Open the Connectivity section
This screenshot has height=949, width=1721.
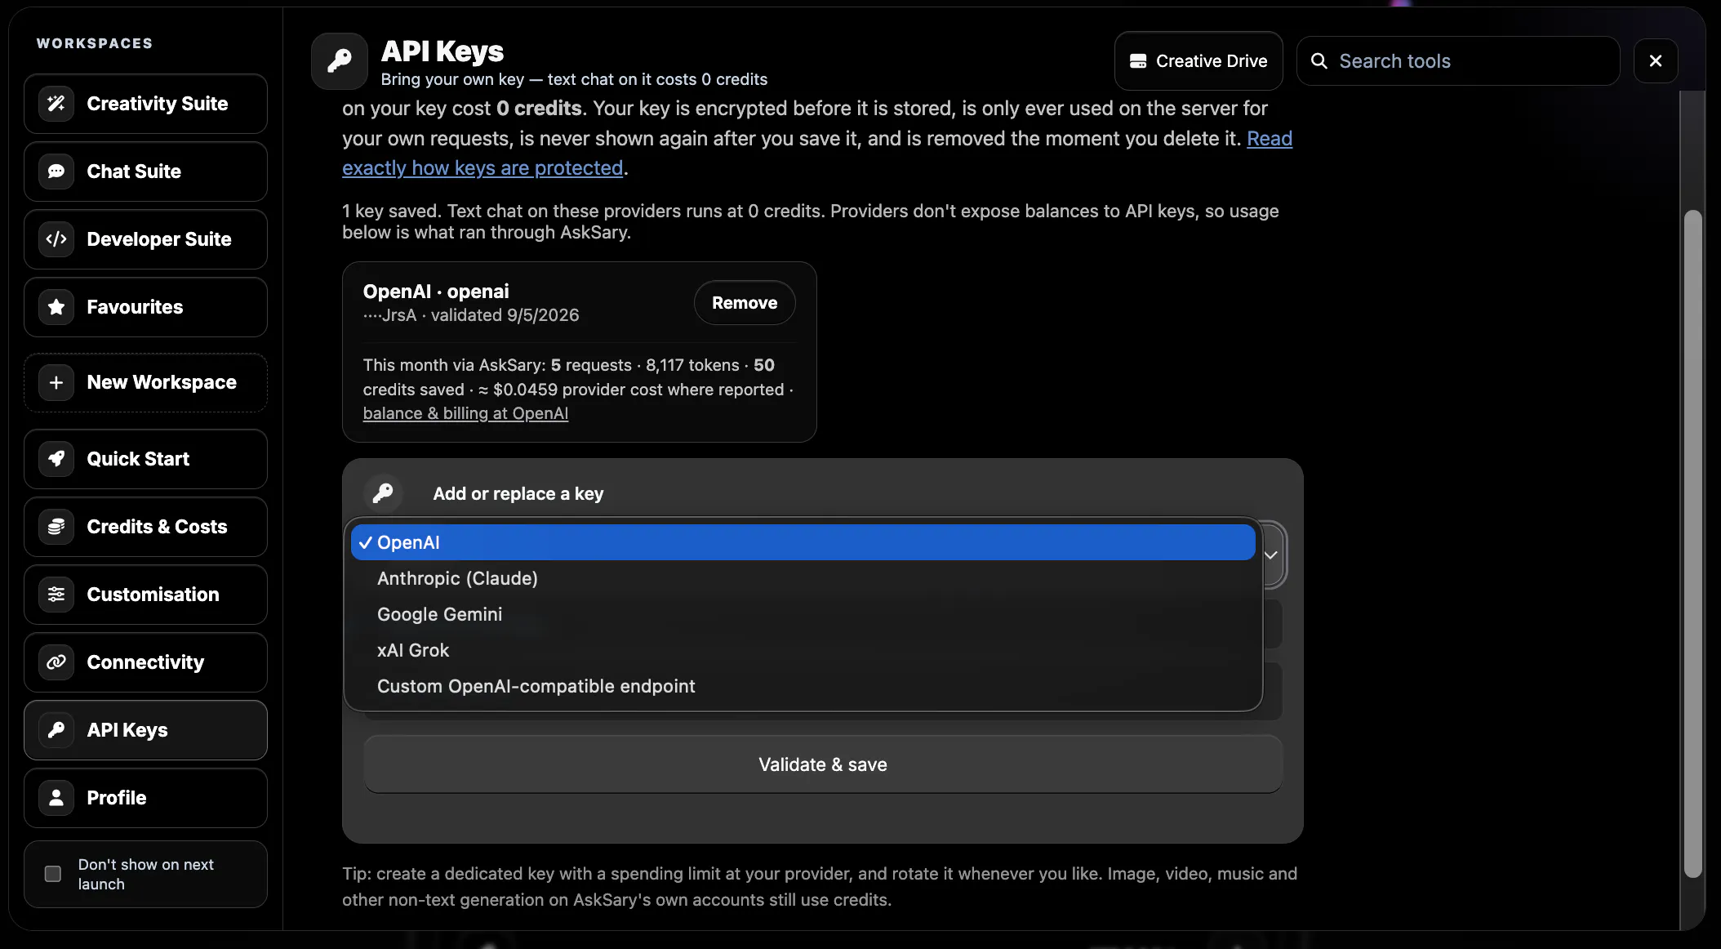click(x=145, y=662)
